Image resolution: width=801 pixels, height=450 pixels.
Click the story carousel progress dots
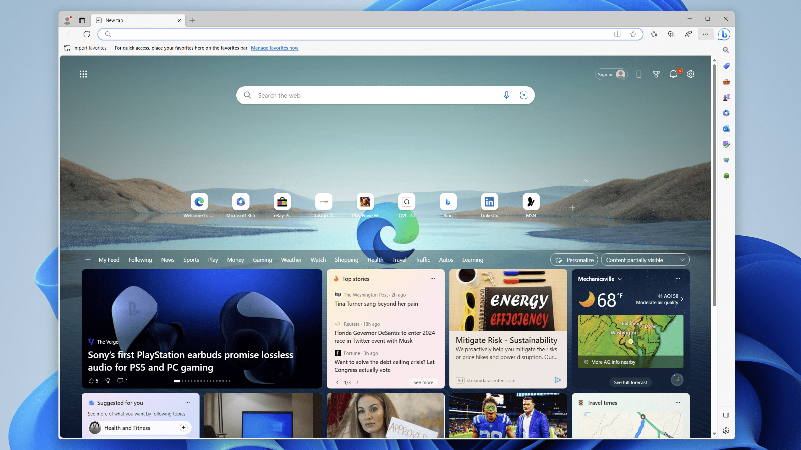coord(202,381)
